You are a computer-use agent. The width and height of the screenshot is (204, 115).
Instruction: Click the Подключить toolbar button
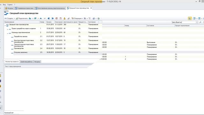point(22,19)
